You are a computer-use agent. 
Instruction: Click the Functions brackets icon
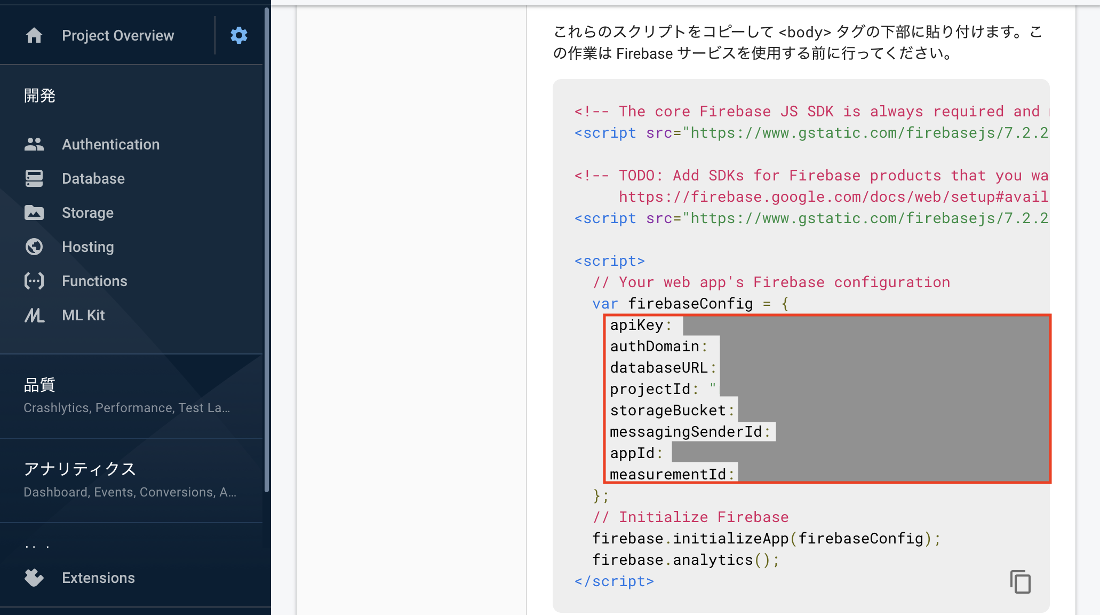click(x=34, y=281)
